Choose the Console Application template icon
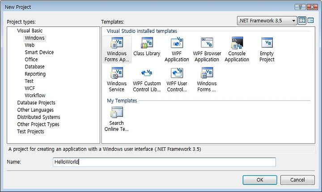Viewport: 322px width, 192px height. click(x=237, y=43)
